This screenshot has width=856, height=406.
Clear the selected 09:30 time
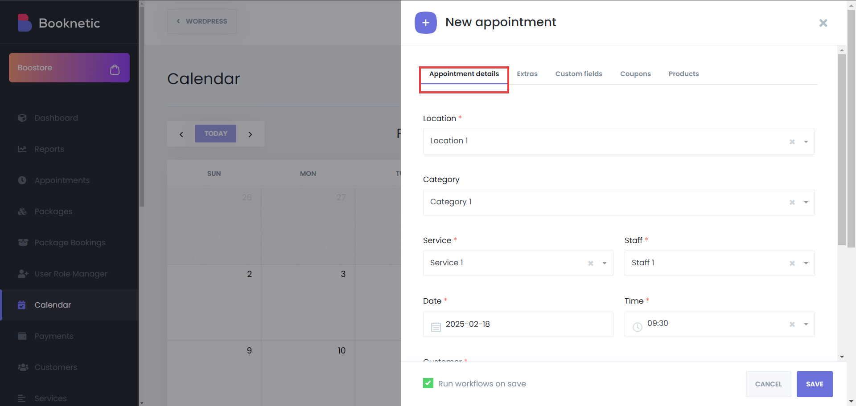[x=792, y=324]
